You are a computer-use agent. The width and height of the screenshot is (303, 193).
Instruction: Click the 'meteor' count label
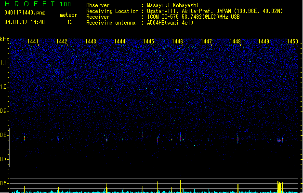tap(68, 15)
